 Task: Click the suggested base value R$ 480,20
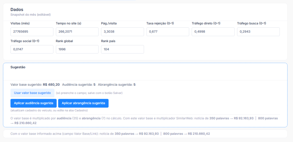click(x=51, y=85)
